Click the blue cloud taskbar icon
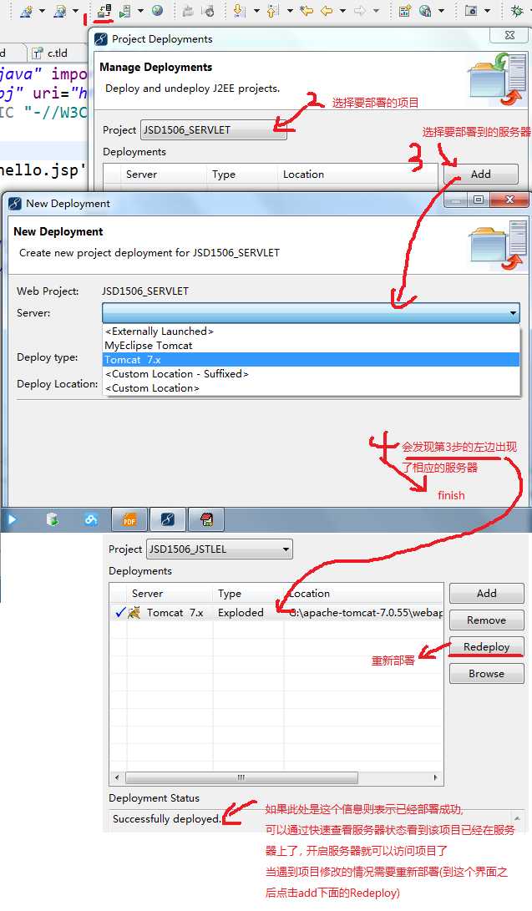Viewport: 532px width, 911px height. pyautogui.click(x=91, y=519)
